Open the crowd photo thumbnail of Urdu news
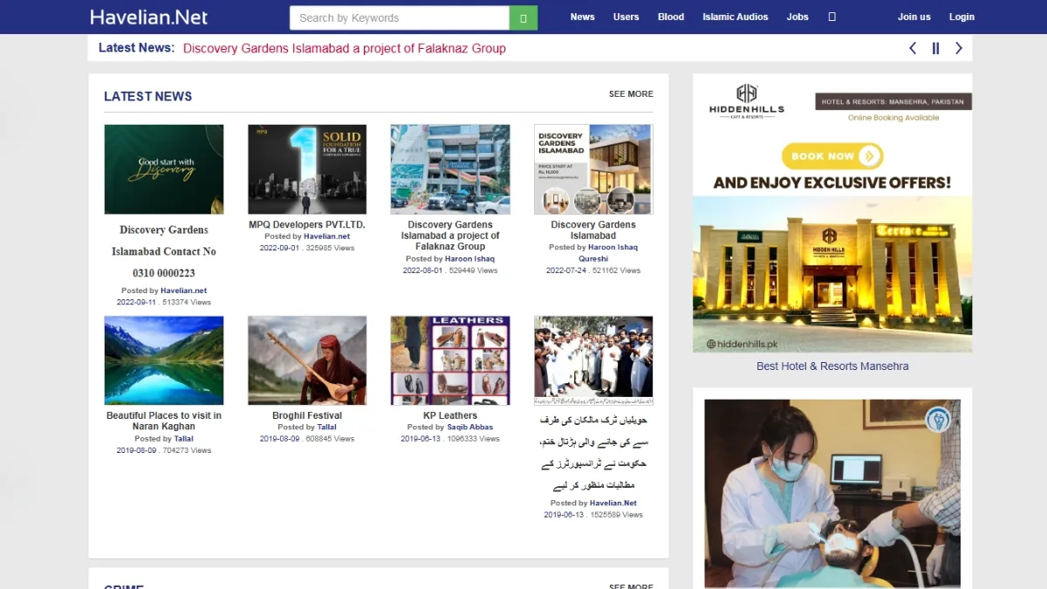This screenshot has height=589, width=1047. click(x=593, y=360)
